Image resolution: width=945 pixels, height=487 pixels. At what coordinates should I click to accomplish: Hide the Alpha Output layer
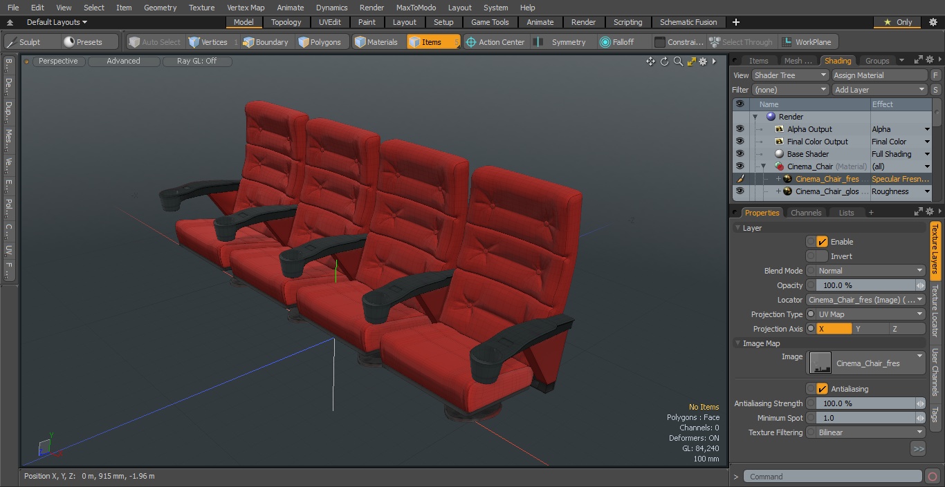point(740,129)
